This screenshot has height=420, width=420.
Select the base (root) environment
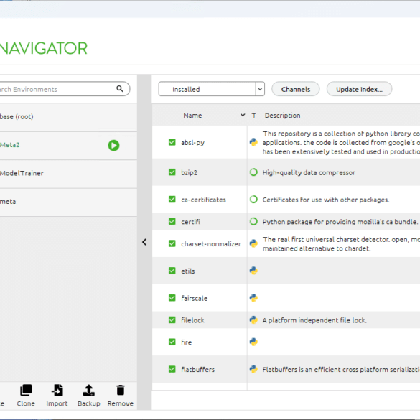[68, 117]
